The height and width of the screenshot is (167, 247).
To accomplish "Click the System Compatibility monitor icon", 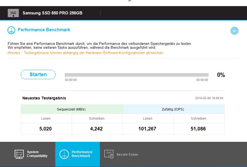I will (19, 154).
